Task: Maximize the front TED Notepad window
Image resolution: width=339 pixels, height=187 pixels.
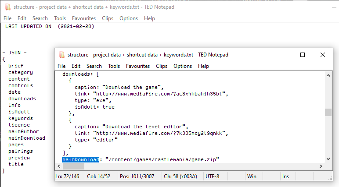Action: (303, 55)
